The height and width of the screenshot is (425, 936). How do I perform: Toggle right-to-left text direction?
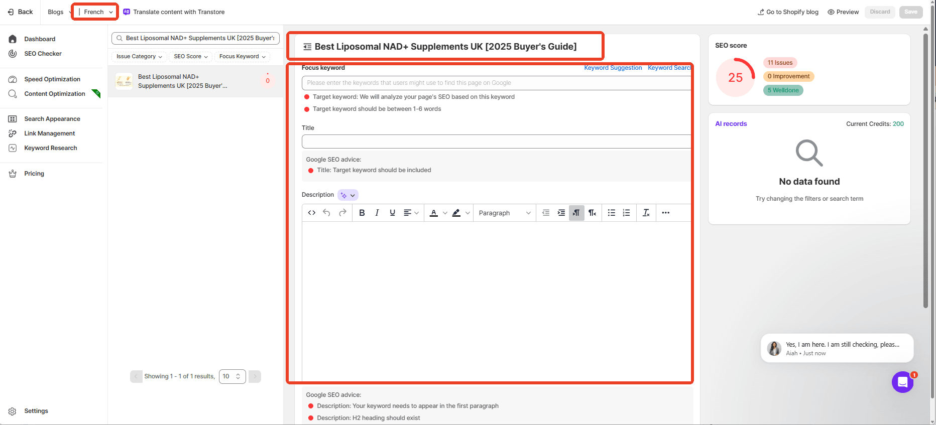[592, 213]
